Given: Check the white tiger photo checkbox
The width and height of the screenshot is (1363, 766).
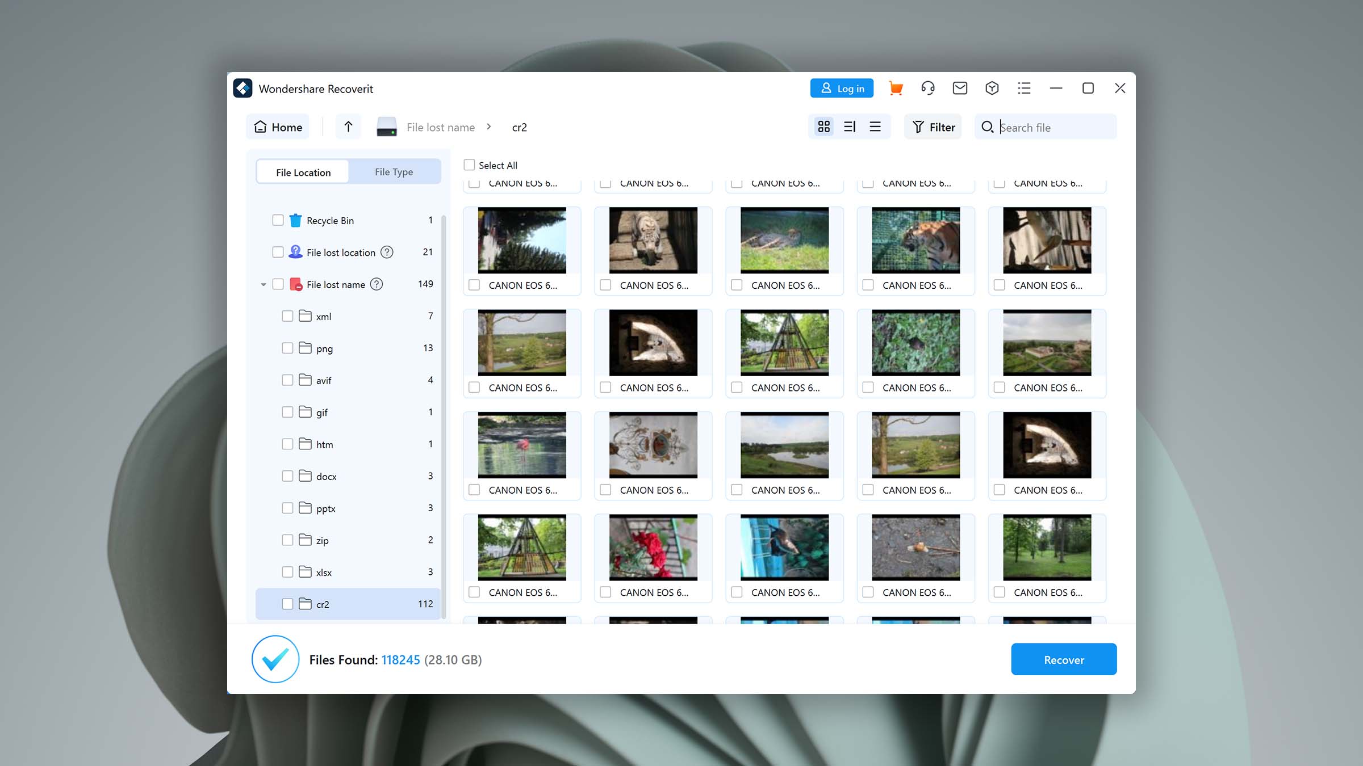Looking at the screenshot, I should 605,285.
